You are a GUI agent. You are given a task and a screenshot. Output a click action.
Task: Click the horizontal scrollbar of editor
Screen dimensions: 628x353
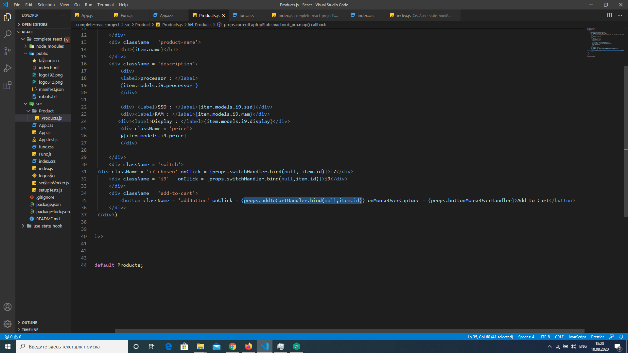[349, 331]
